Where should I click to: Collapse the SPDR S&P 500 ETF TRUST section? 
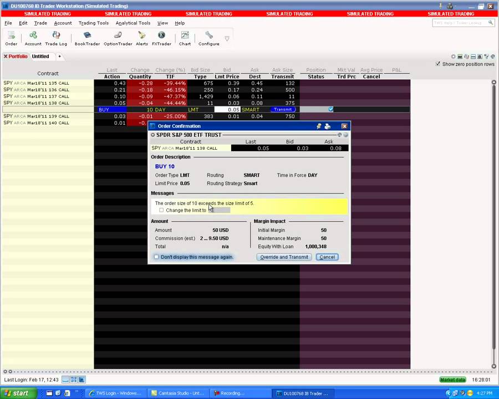[153, 135]
